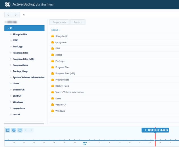This screenshot has height=147, width=179.
Task: Click the 'VeeamFLR' name in file list
Action: [61, 105]
